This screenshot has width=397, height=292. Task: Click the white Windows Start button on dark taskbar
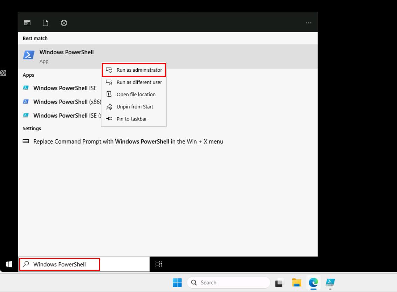[x=9, y=264]
